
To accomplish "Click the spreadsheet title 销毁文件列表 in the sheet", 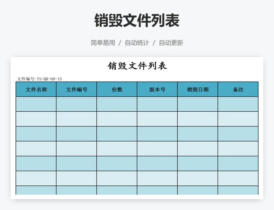I will coord(137,66).
